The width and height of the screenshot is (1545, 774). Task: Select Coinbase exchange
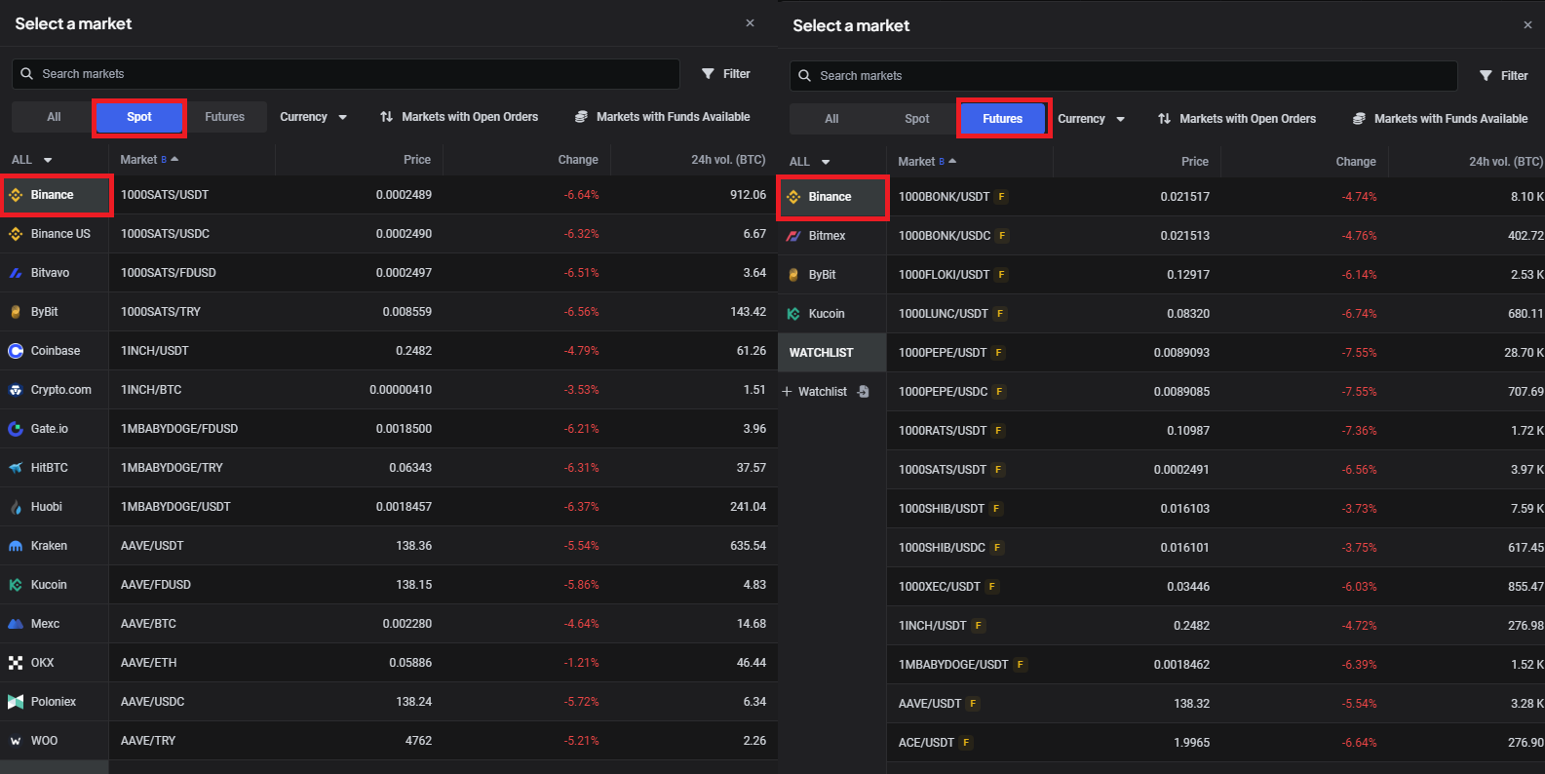(x=54, y=351)
